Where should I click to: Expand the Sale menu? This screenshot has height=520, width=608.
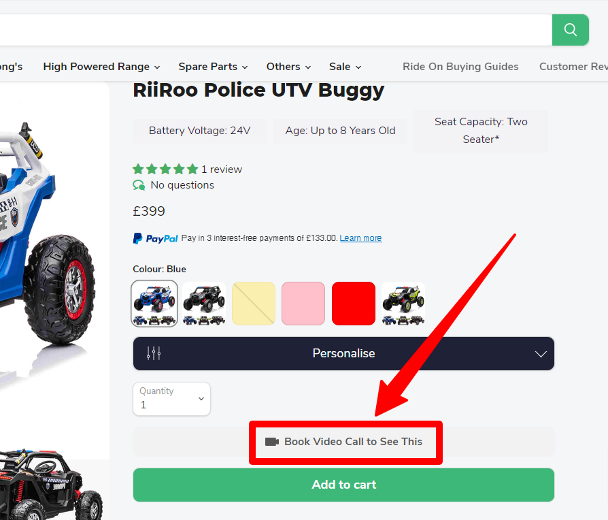pyautogui.click(x=345, y=67)
